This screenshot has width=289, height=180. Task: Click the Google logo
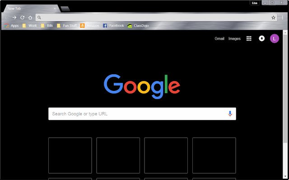tap(142, 86)
